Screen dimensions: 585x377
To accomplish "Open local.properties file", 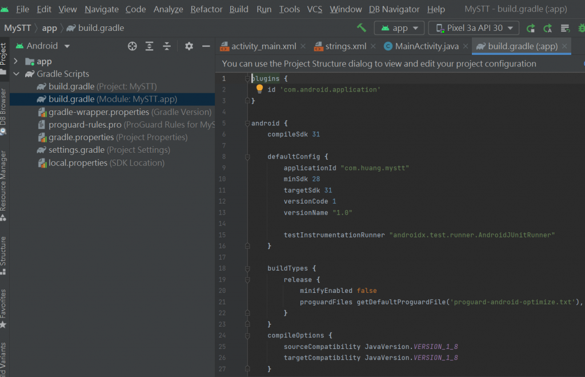I will pyautogui.click(x=101, y=162).
